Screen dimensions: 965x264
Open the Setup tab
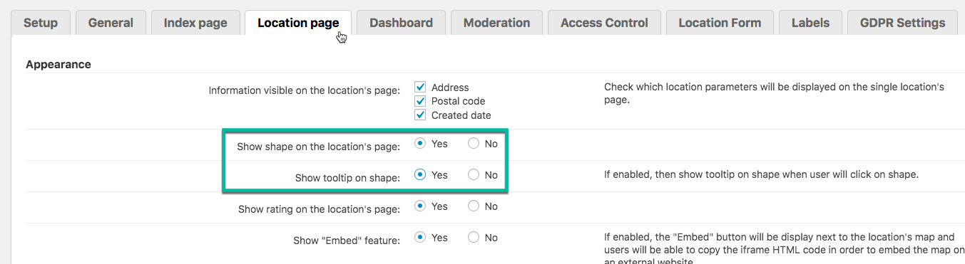point(41,23)
